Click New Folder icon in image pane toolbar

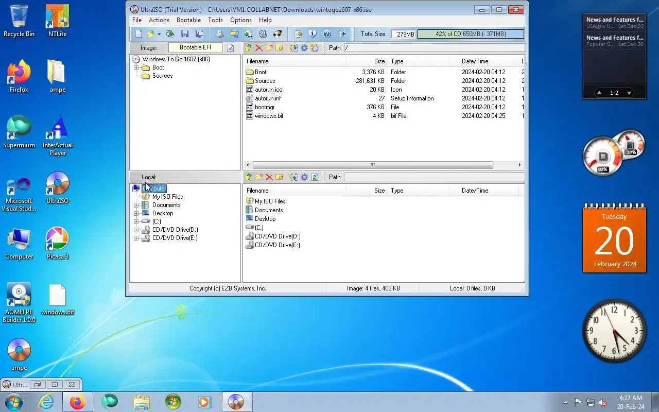pyautogui.click(x=269, y=48)
